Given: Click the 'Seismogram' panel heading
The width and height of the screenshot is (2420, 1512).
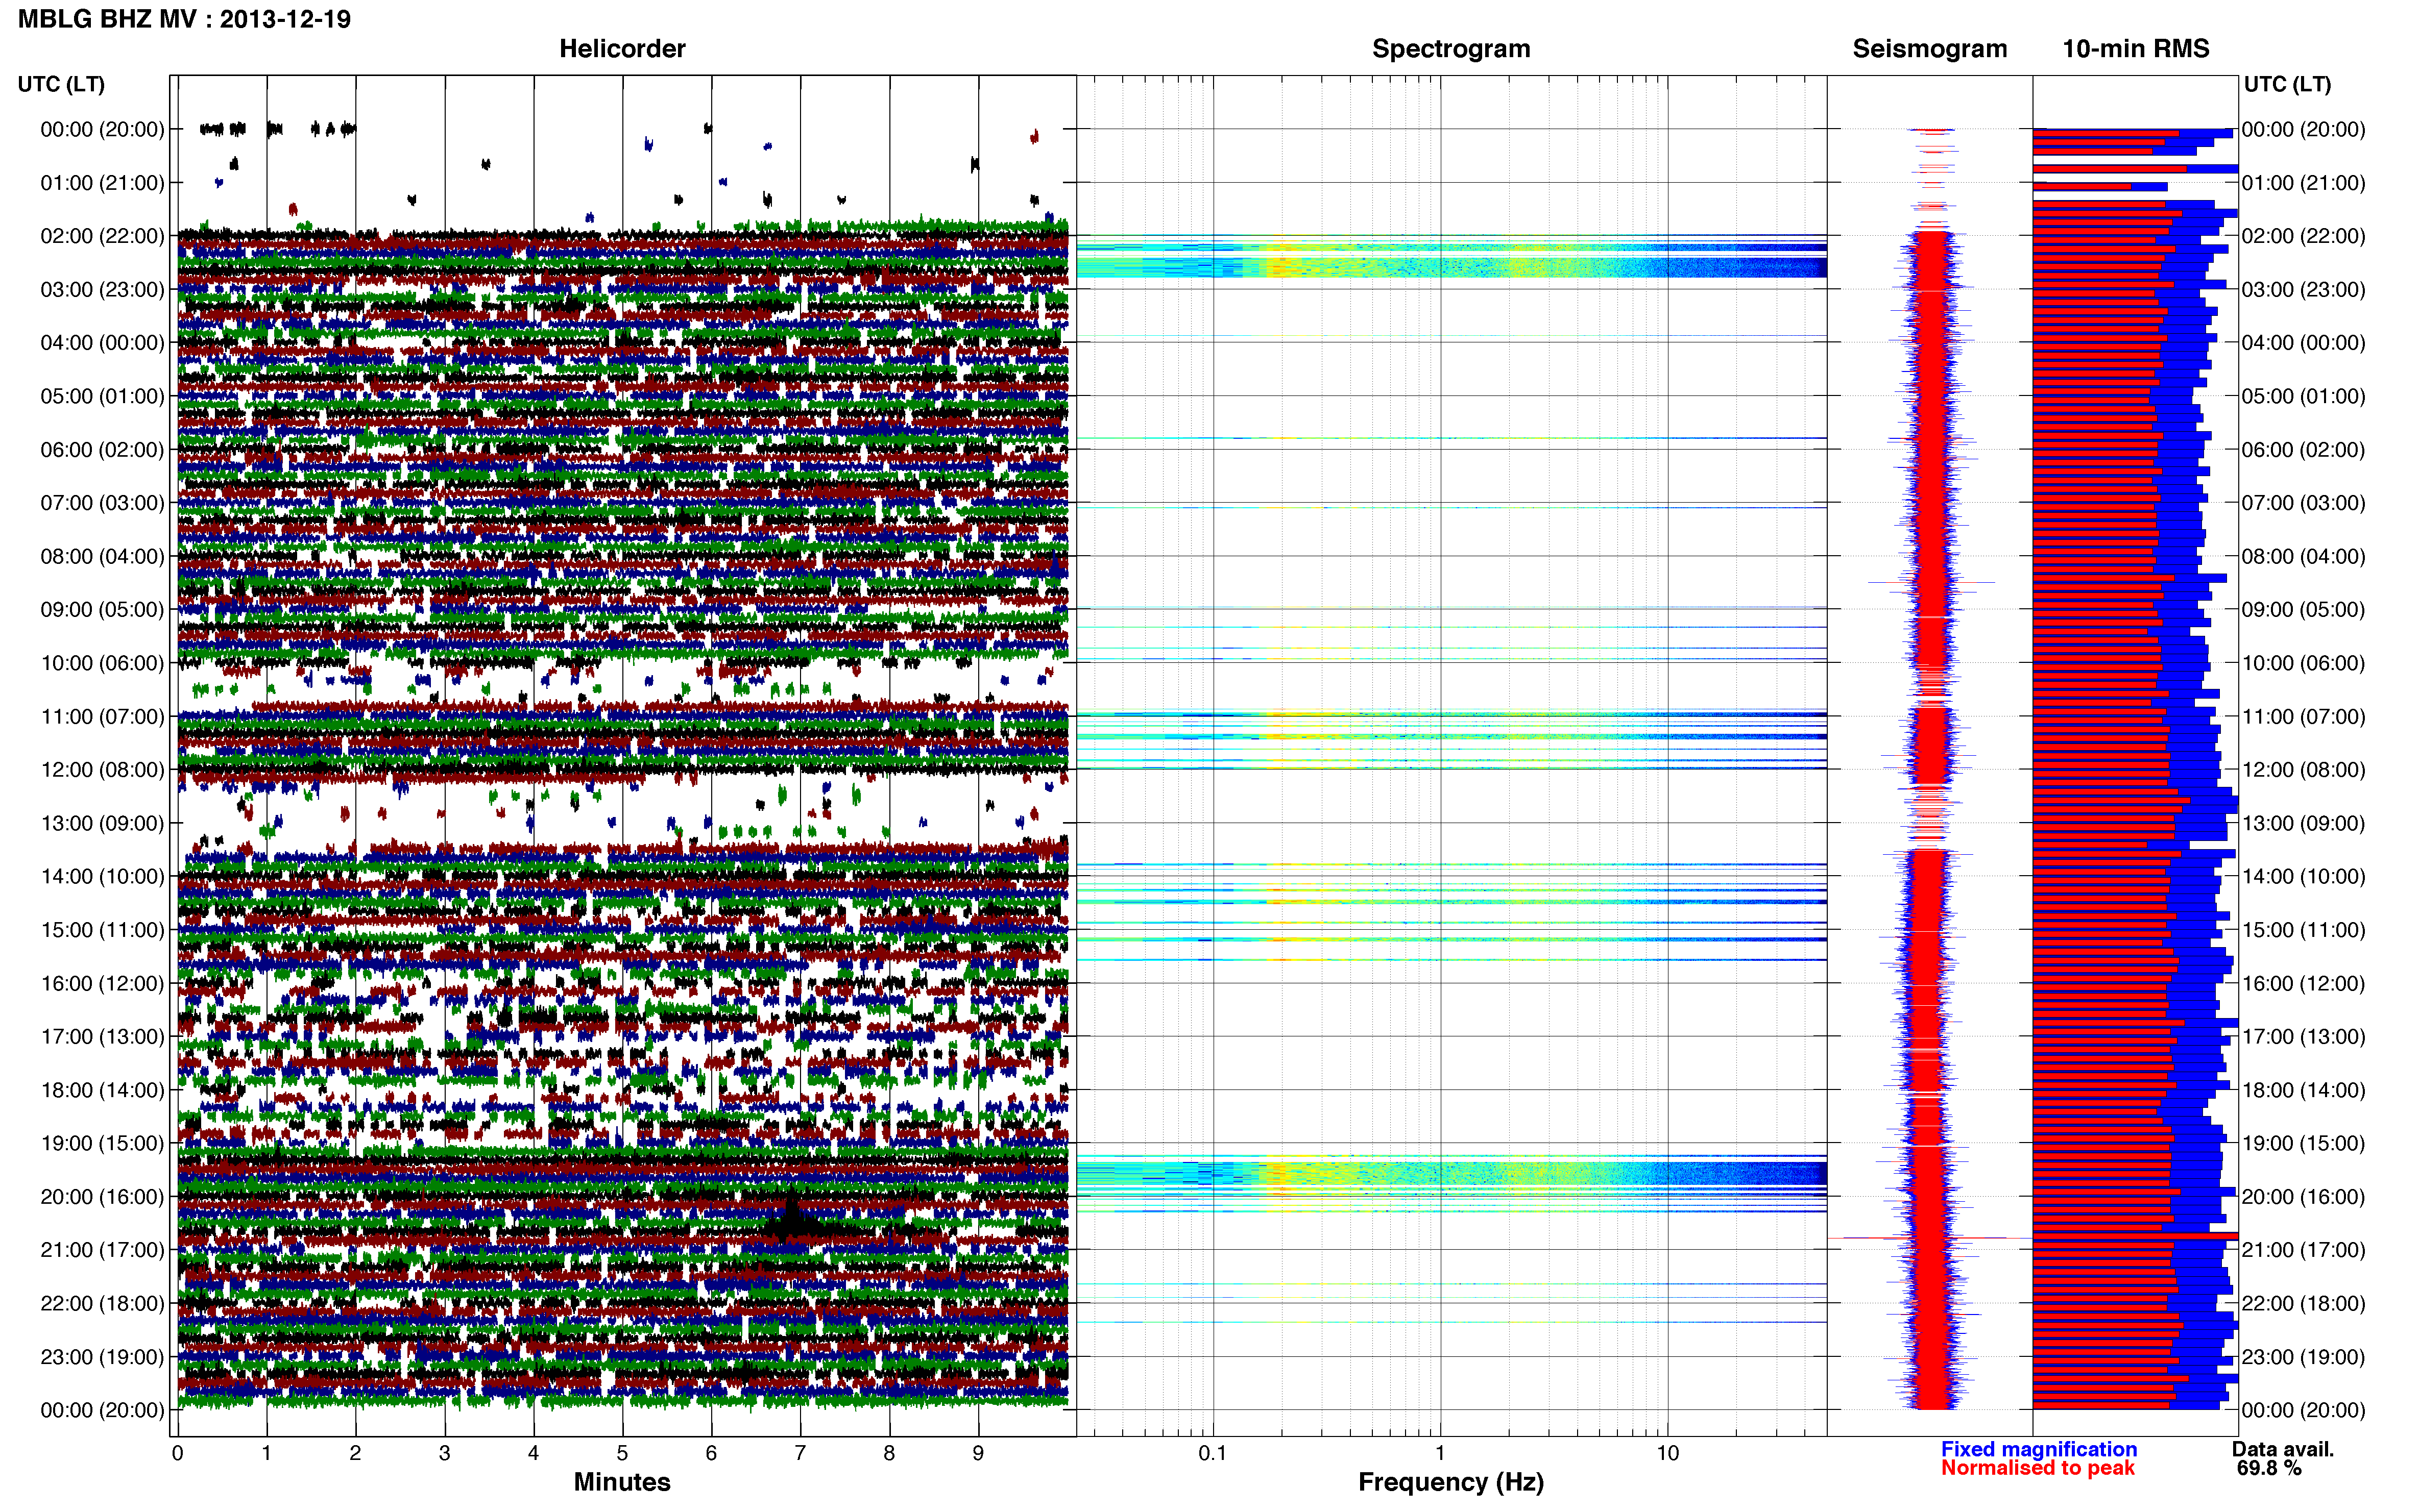Looking at the screenshot, I should click(1930, 48).
